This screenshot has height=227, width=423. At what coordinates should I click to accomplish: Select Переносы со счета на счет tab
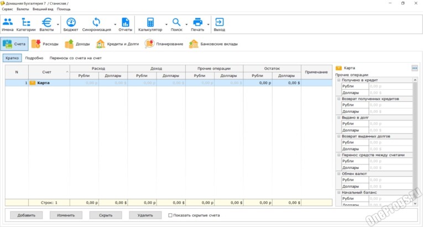pyautogui.click(x=76, y=58)
